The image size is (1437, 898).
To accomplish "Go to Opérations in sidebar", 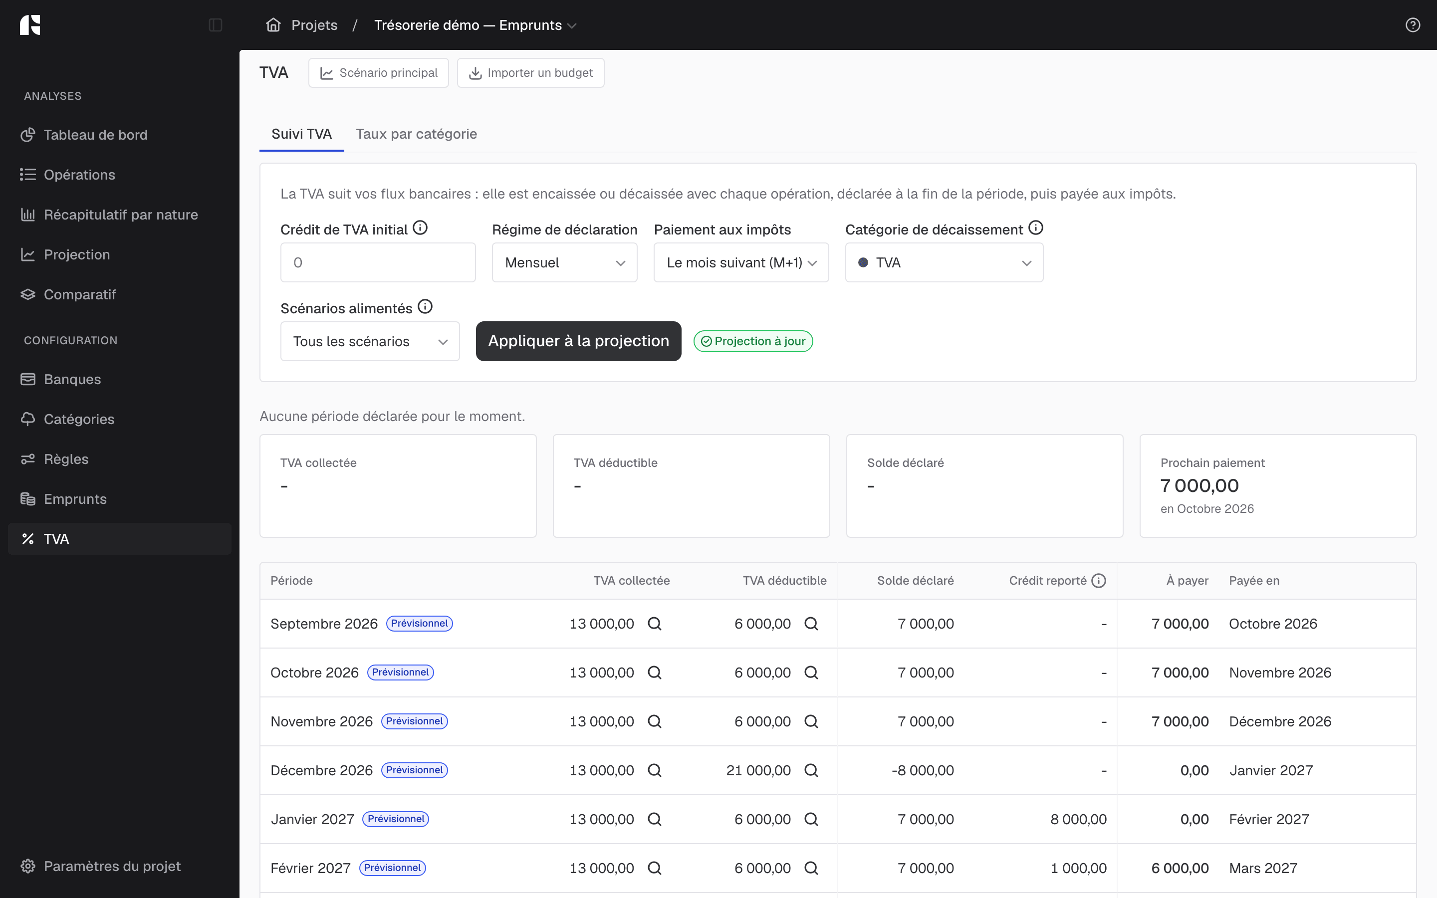I will pyautogui.click(x=119, y=175).
